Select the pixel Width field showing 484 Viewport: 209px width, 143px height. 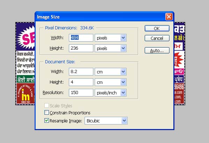click(x=81, y=38)
